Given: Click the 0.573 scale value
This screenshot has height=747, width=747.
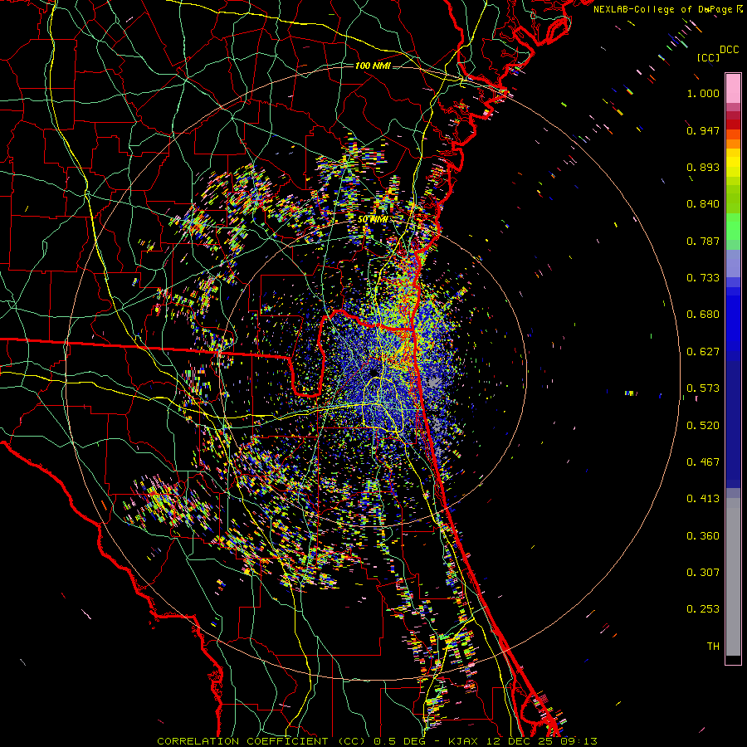Looking at the screenshot, I should click(x=703, y=388).
